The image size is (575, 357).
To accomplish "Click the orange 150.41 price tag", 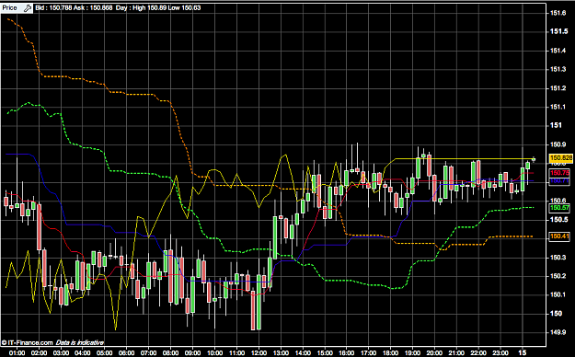I will coord(559,236).
